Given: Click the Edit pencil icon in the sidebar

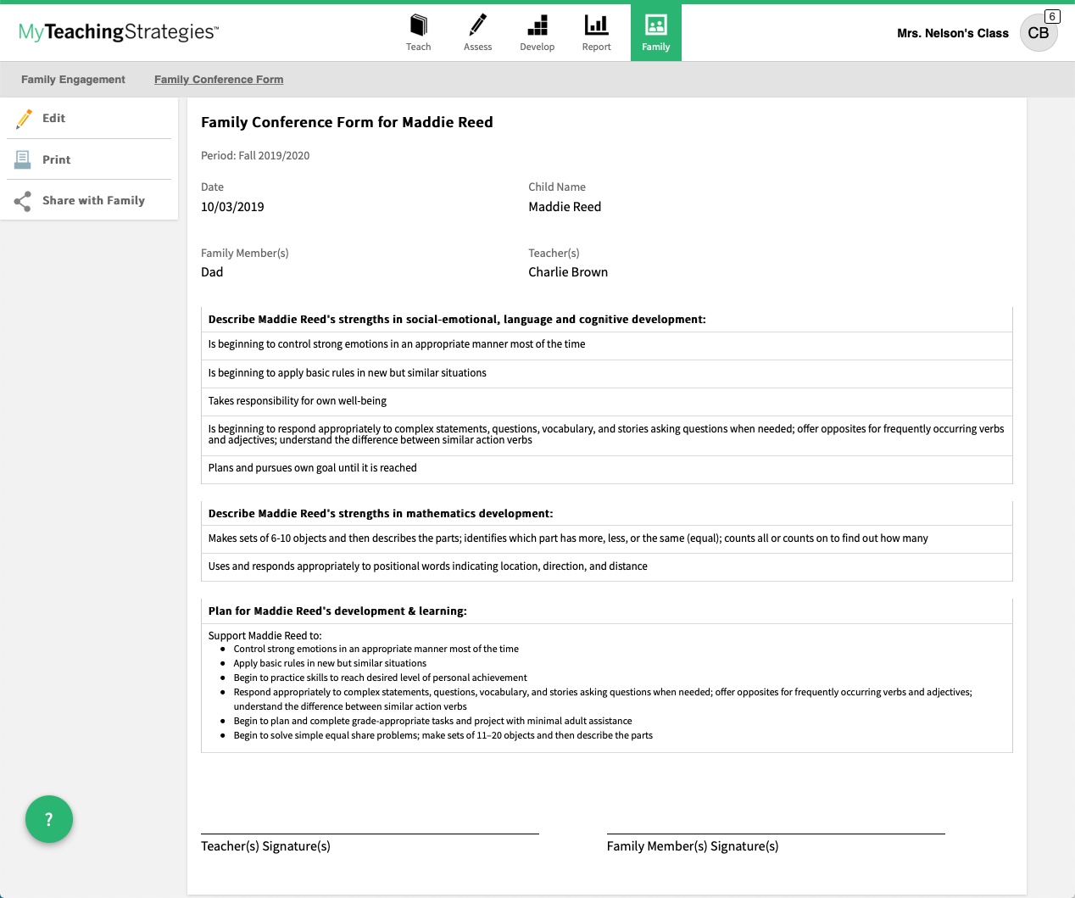Looking at the screenshot, I should 24,119.
